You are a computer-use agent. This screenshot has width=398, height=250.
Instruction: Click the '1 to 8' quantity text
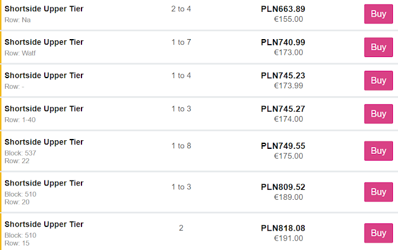pos(181,146)
